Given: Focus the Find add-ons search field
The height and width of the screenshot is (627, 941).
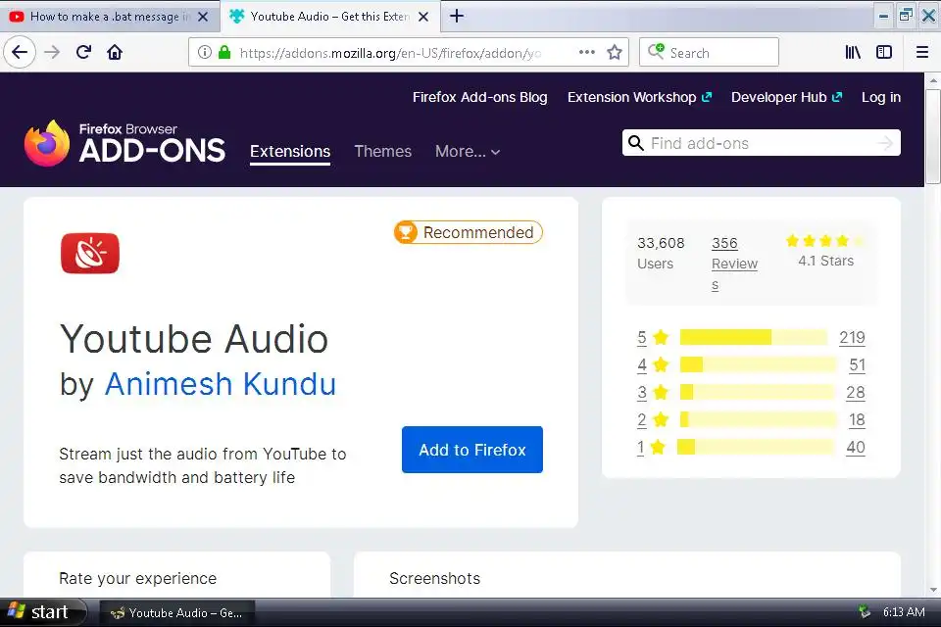Looking at the screenshot, I should click(761, 143).
